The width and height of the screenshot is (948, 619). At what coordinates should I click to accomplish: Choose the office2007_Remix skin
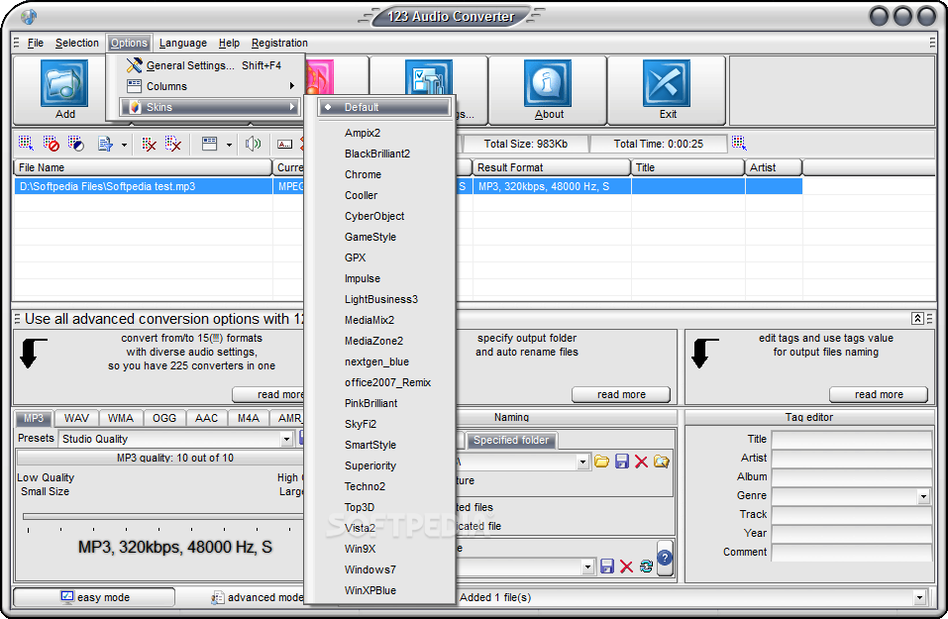click(x=387, y=382)
